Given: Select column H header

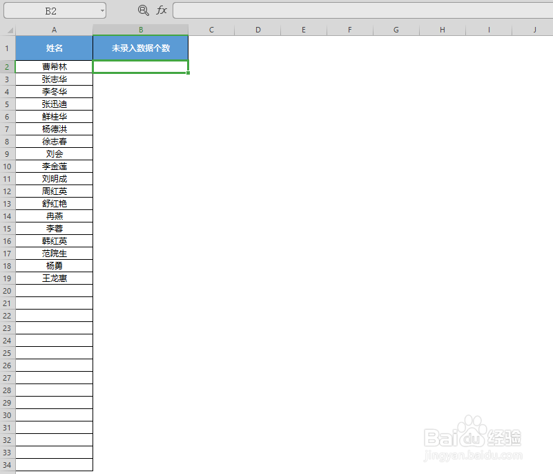Looking at the screenshot, I should tap(443, 30).
